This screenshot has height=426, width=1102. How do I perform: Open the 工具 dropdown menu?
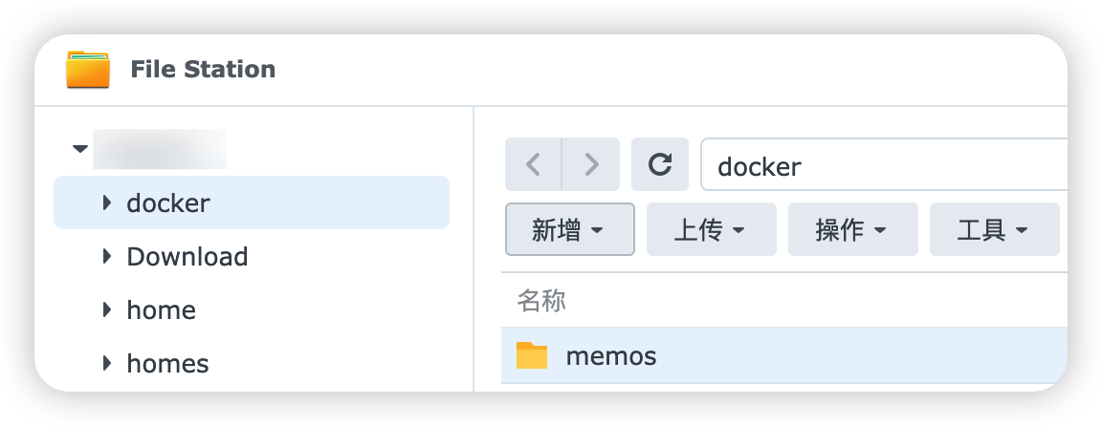pyautogui.click(x=994, y=229)
